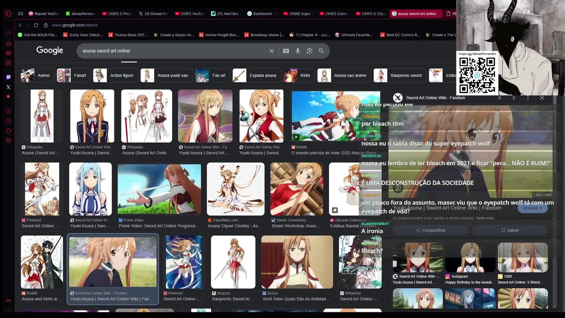The image size is (565, 318).
Task: Select the 'Espada asuna' filter chip
Action: [x=256, y=76]
